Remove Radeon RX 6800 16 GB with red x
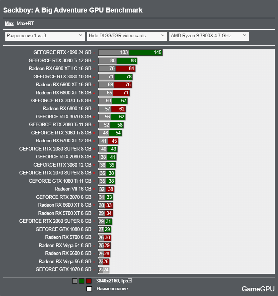This screenshot has height=296, width=278. tap(94, 109)
